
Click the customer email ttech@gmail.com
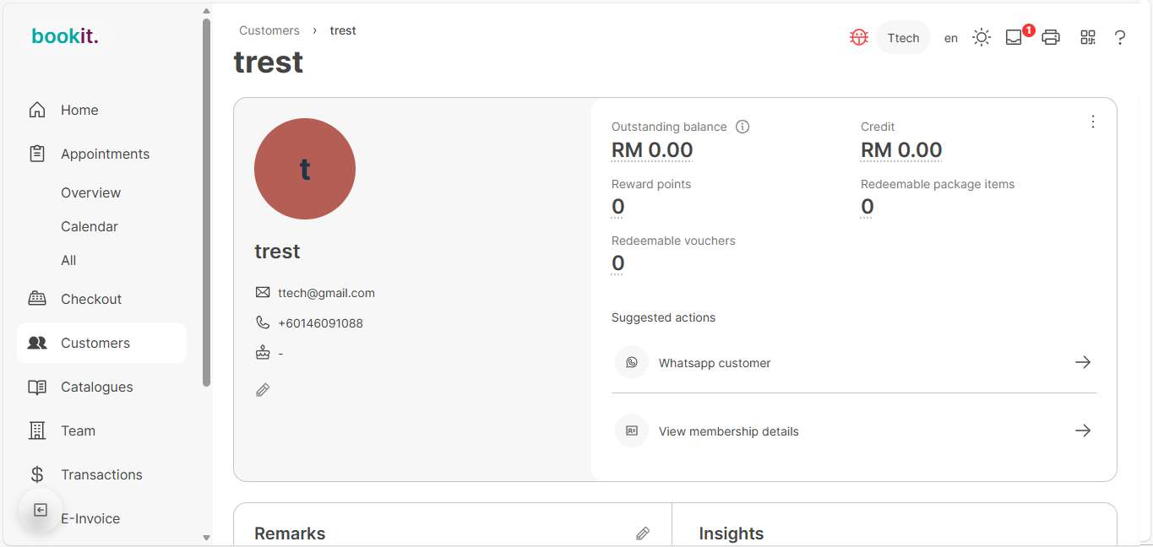pyautogui.click(x=326, y=292)
